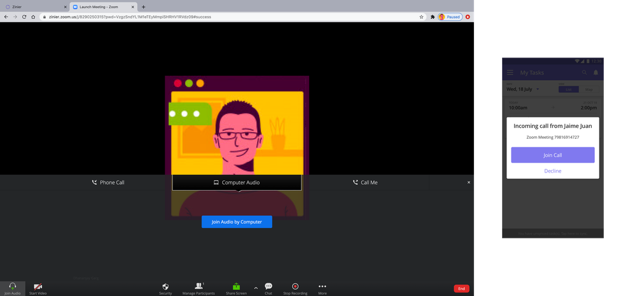
Task: Stop Recording using the record icon
Action: [295, 286]
